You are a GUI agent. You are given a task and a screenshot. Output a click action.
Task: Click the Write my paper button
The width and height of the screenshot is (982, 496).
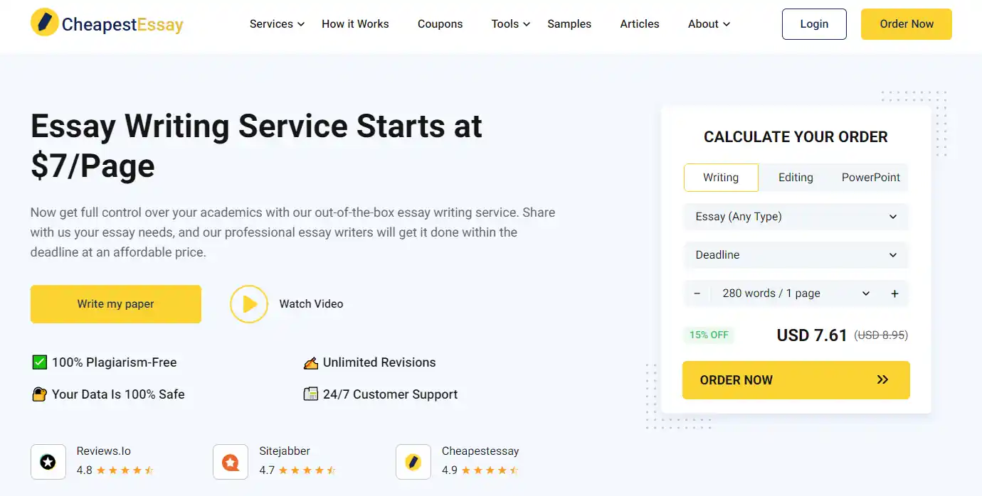[115, 303]
